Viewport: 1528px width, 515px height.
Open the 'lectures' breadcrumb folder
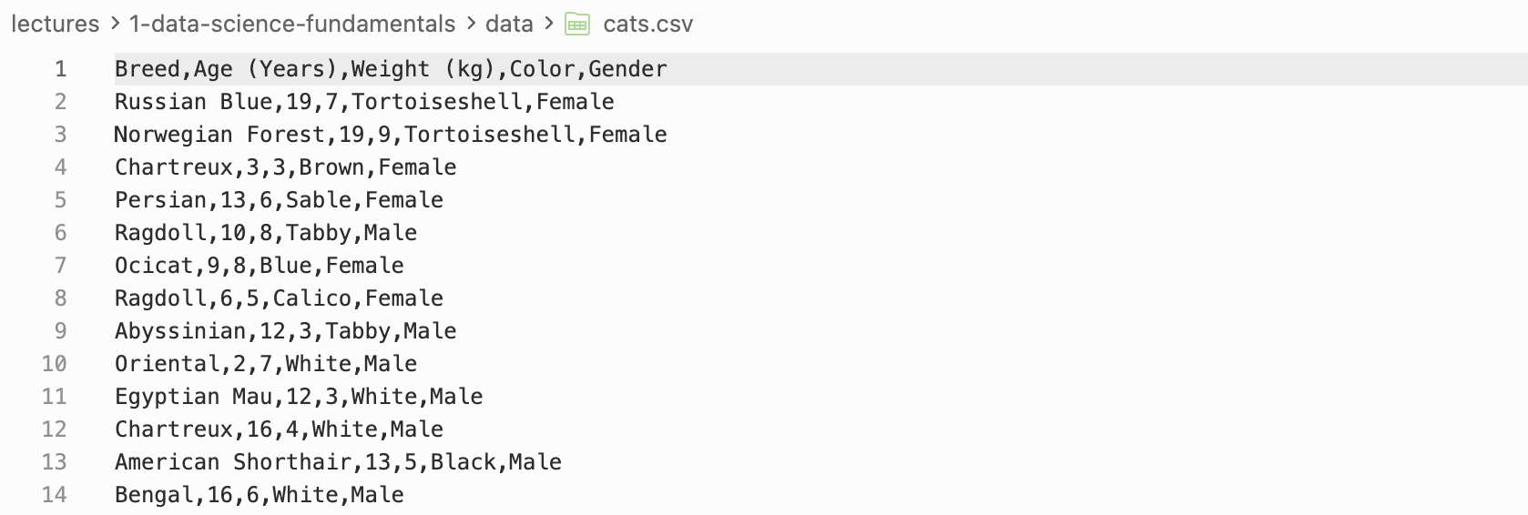tap(55, 24)
